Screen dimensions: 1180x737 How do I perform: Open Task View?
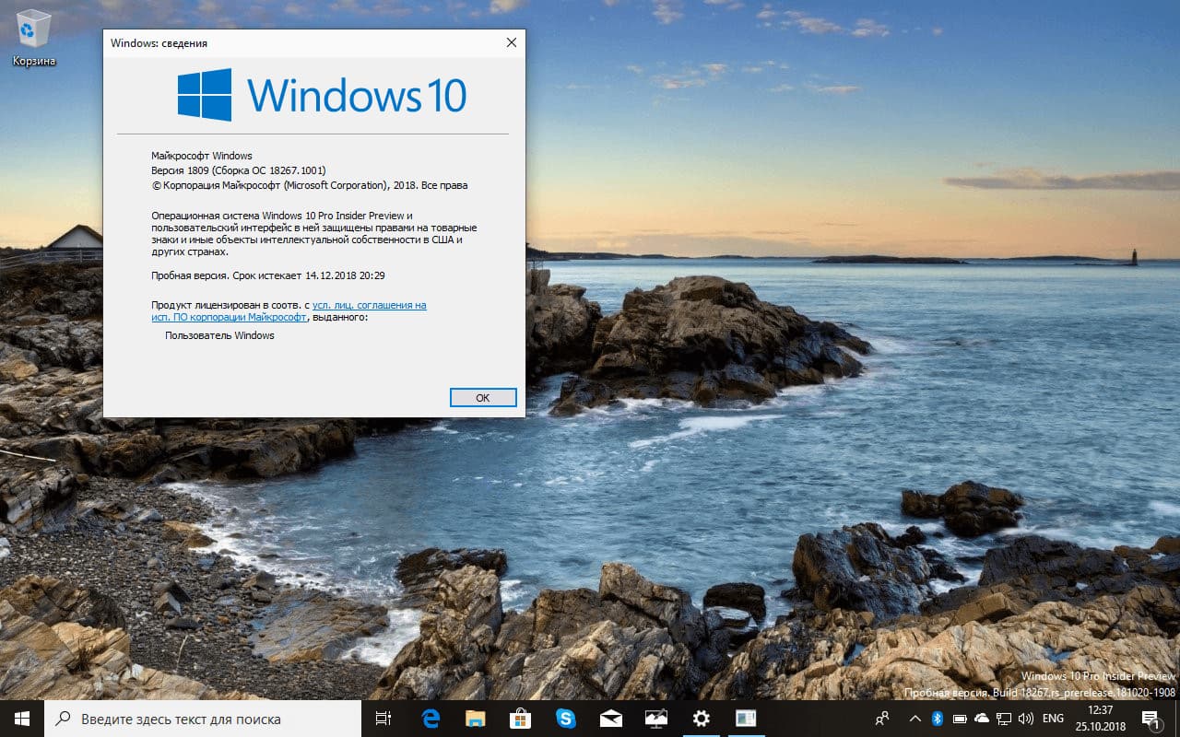[x=383, y=718]
